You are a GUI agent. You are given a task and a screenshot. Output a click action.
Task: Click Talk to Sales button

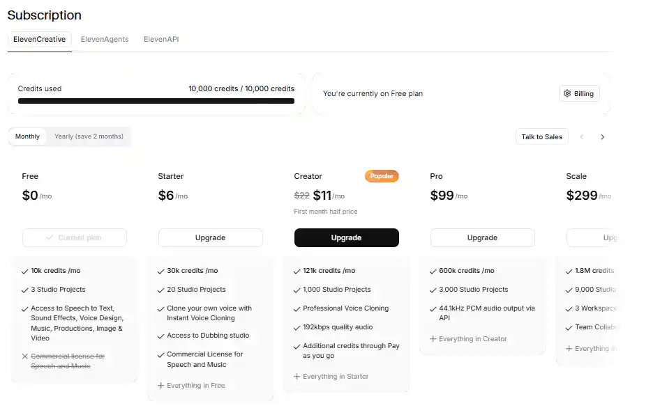point(541,136)
